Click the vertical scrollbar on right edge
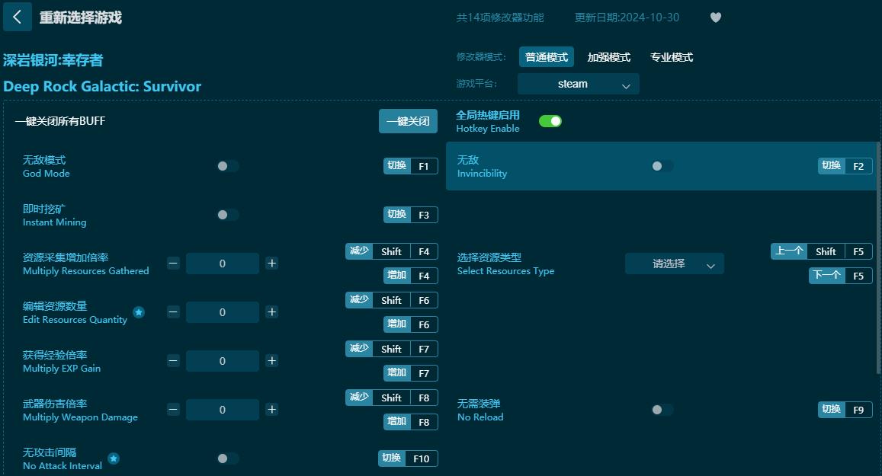The height and width of the screenshot is (476, 882). [878, 258]
